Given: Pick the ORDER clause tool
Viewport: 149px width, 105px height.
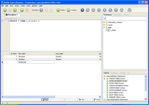Looking at the screenshot, I should (x=116, y=10).
